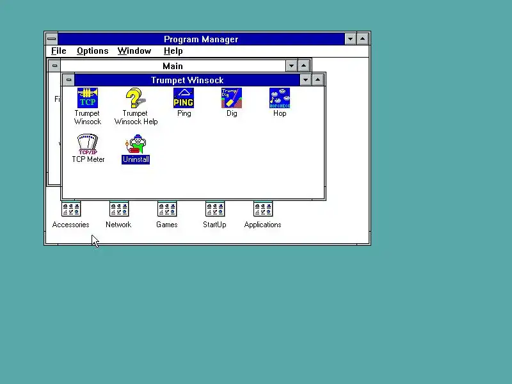Click the Trumpet Winsock window title bar
This screenshot has height=384, width=512.
point(187,79)
